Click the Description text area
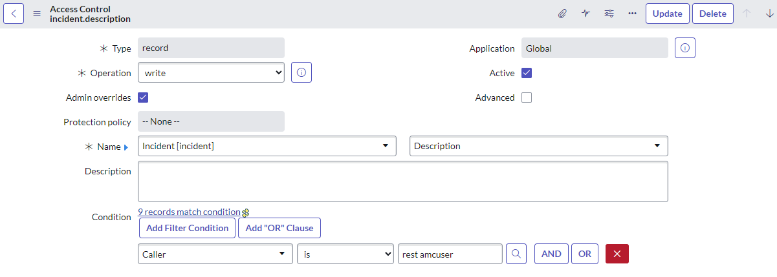The width and height of the screenshot is (777, 277). click(402, 181)
